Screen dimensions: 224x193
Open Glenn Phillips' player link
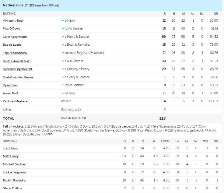click(12, 188)
